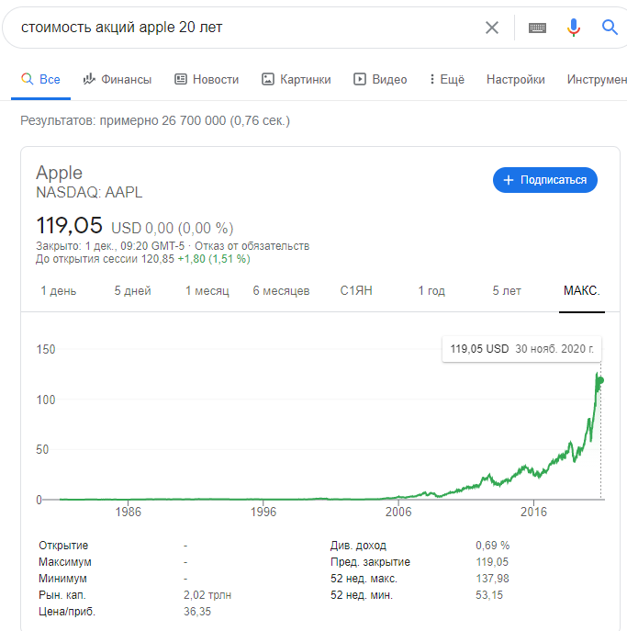Start voice search with microphone icon

(574, 28)
